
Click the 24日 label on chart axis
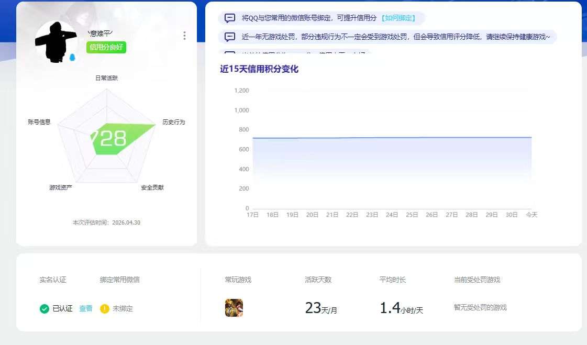[392, 215]
